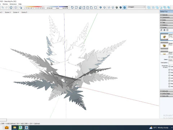Click the shadow time of day slider
Image resolution: width=173 pixels, height=130 pixels.
57,7
